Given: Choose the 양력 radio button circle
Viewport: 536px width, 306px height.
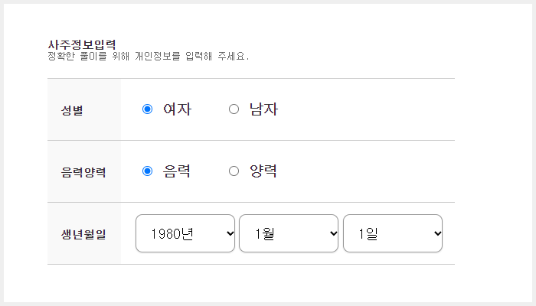Looking at the screenshot, I should point(234,171).
